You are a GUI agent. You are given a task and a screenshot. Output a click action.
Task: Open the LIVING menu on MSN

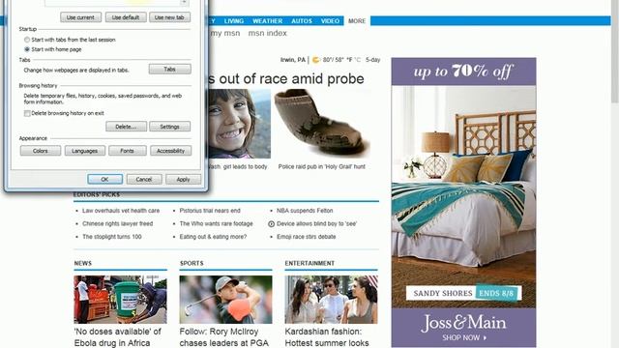pos(234,21)
